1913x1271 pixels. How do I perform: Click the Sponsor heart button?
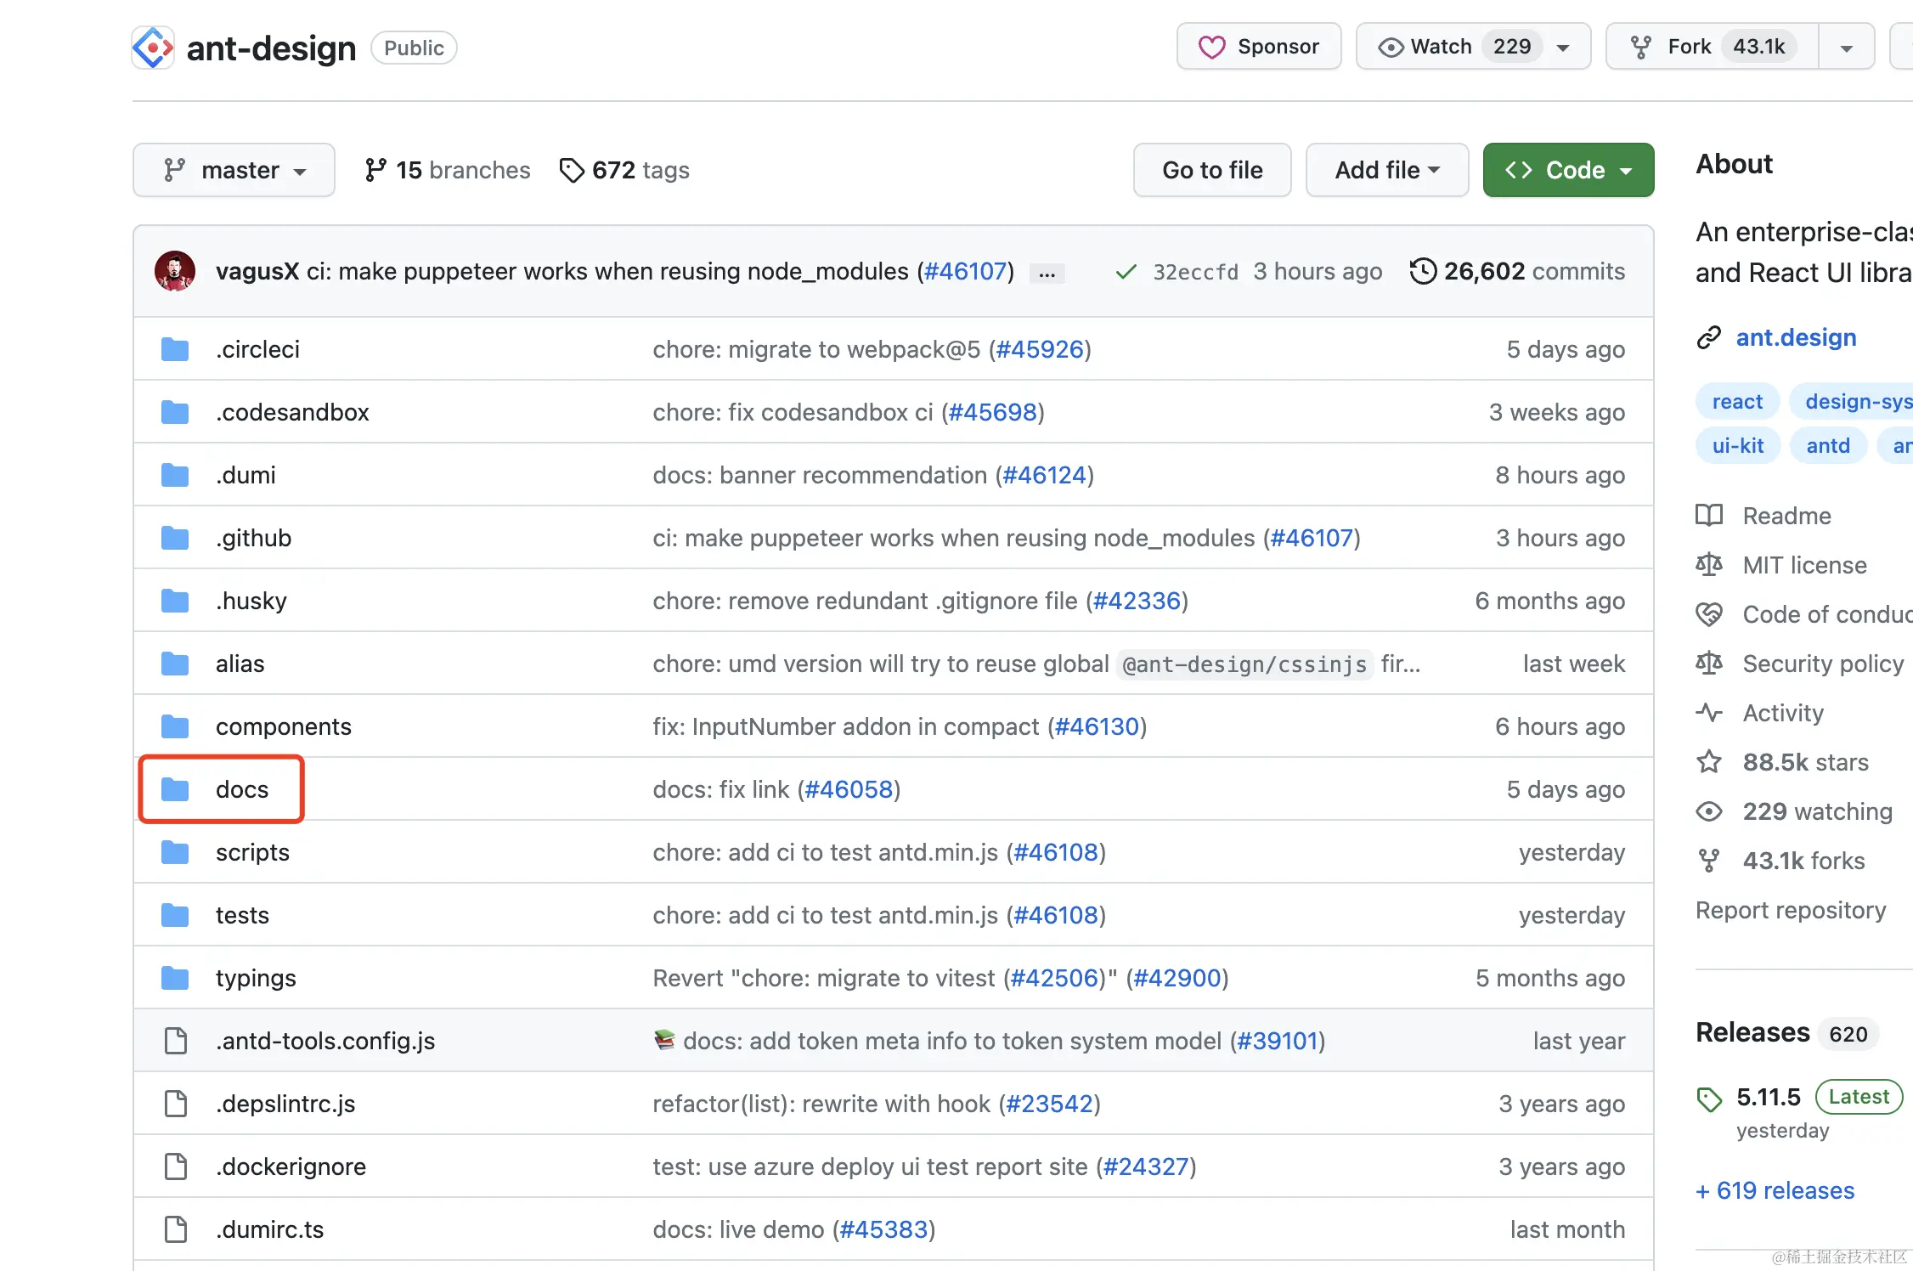tap(1259, 47)
